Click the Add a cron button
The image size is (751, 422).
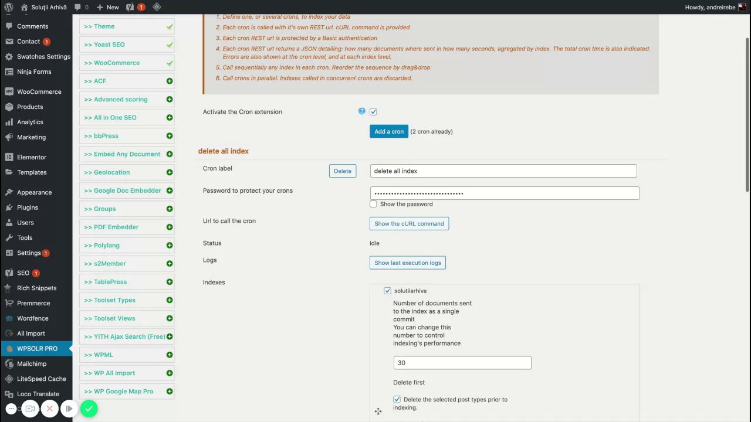click(389, 131)
